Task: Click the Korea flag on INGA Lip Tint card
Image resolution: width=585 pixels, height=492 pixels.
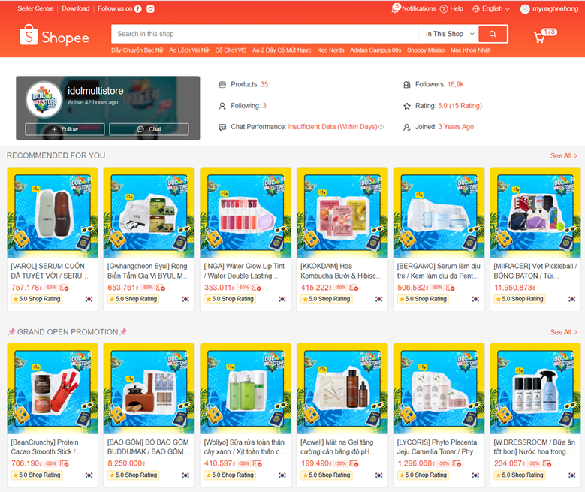Action: pos(282,299)
